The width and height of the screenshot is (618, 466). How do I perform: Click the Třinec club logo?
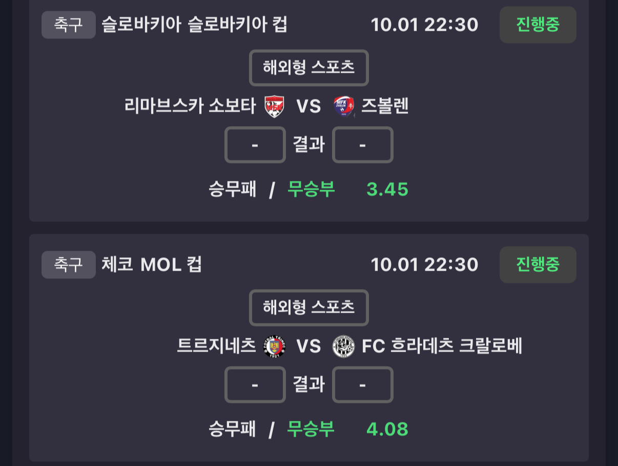[x=274, y=347]
